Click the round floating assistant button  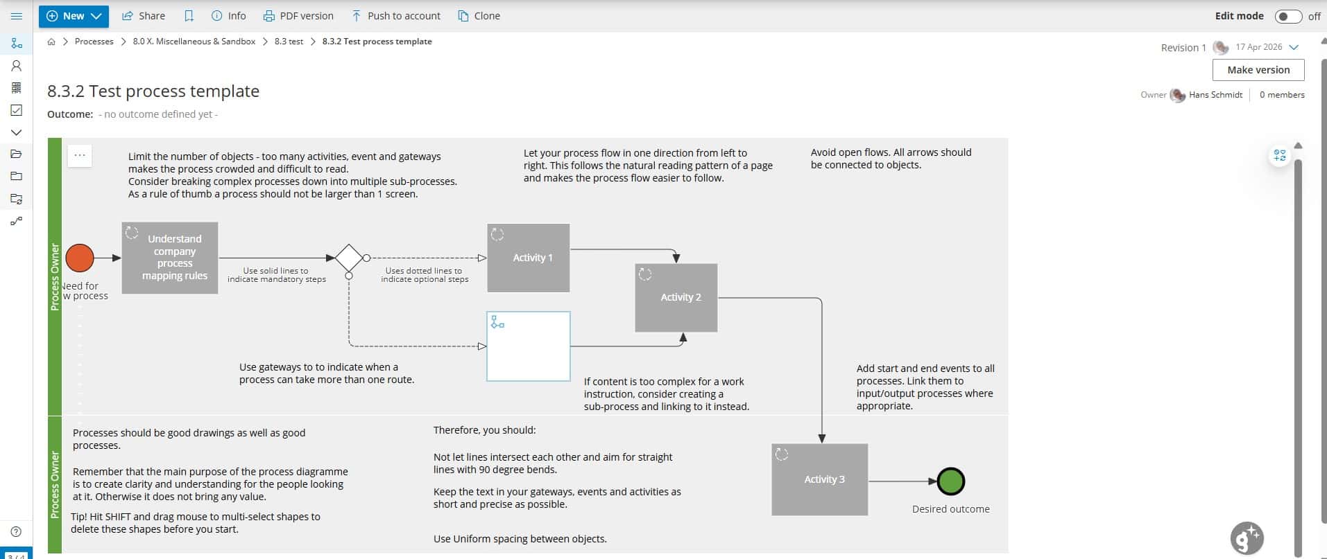[1247, 538]
